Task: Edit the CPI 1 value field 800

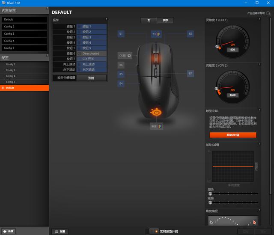Action: 232,50
